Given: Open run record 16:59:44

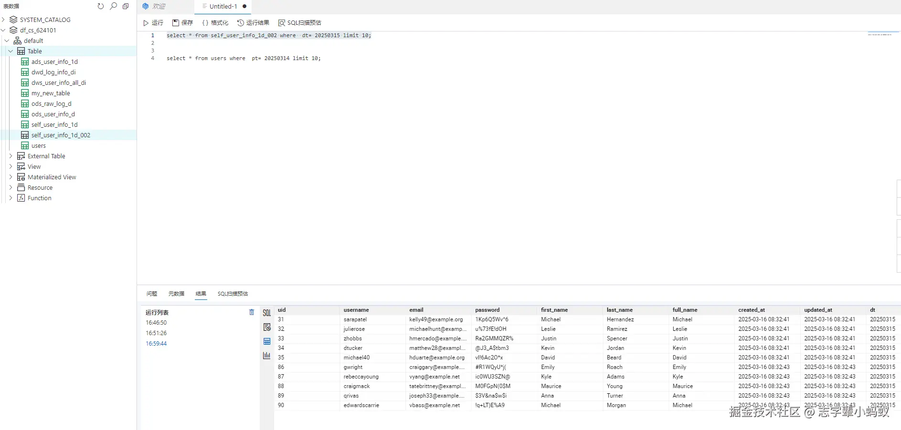Looking at the screenshot, I should [156, 344].
